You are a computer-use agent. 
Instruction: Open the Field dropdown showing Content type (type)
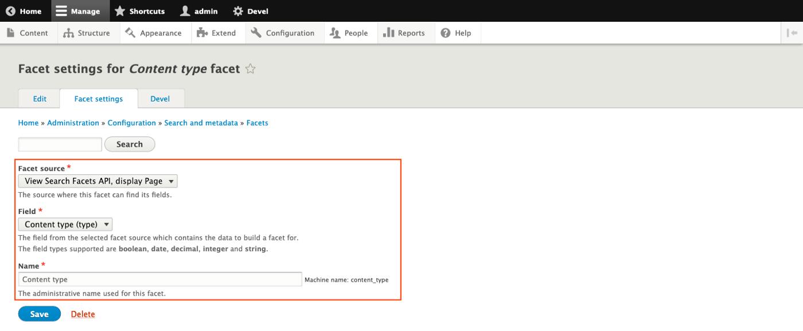65,224
